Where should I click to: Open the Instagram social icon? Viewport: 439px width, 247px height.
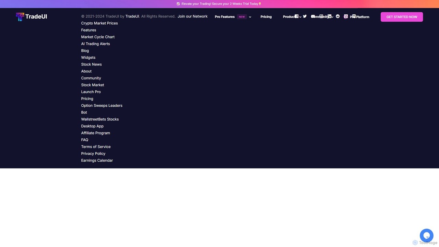(321, 16)
